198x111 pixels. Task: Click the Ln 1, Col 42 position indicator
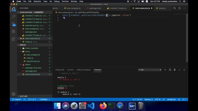(137, 99)
